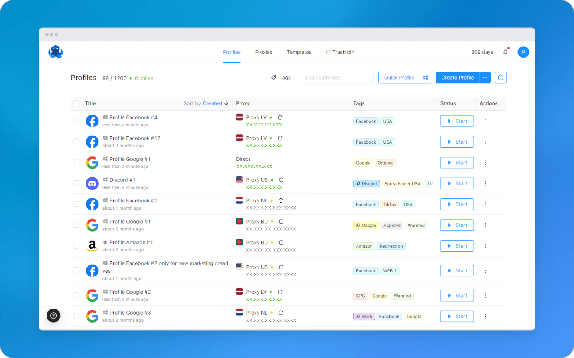Open the user account avatar

click(x=523, y=52)
